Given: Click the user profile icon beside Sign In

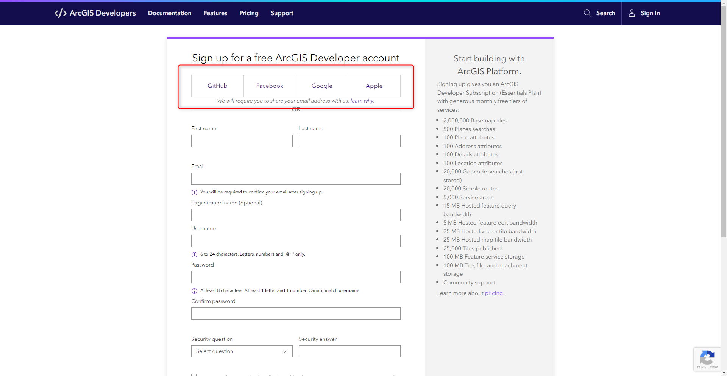Looking at the screenshot, I should pos(632,13).
